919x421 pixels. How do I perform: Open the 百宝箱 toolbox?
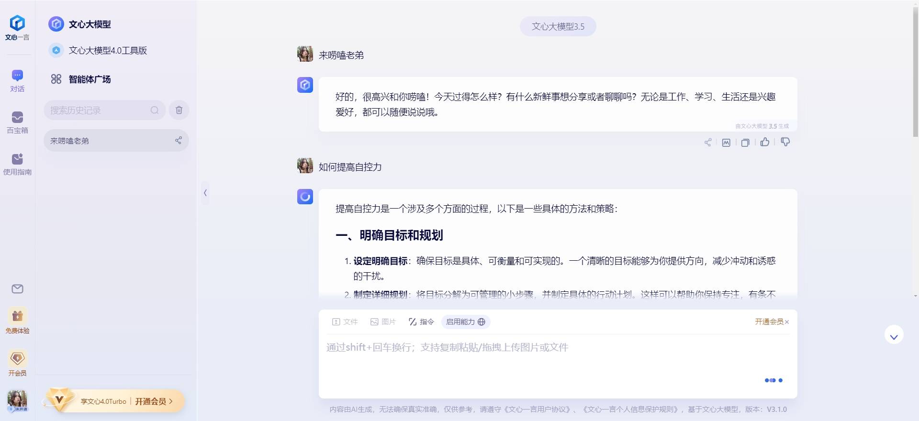pyautogui.click(x=17, y=122)
